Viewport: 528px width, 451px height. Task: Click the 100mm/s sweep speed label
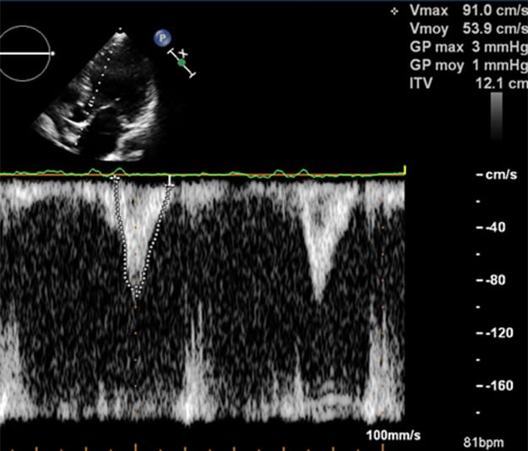[393, 434]
